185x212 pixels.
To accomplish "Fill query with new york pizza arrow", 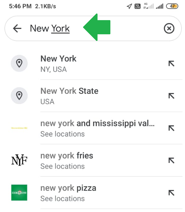I will pos(172,193).
